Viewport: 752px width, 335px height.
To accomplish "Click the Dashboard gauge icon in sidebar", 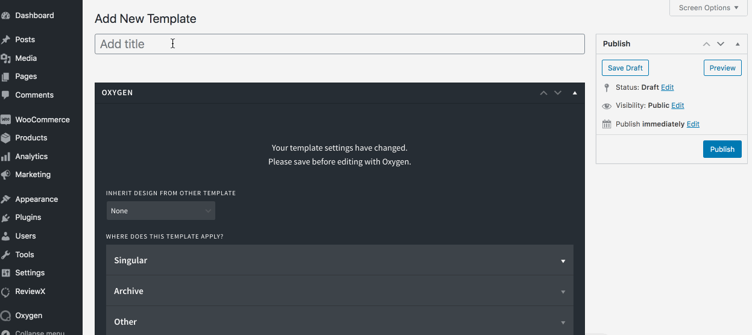I will tap(6, 16).
